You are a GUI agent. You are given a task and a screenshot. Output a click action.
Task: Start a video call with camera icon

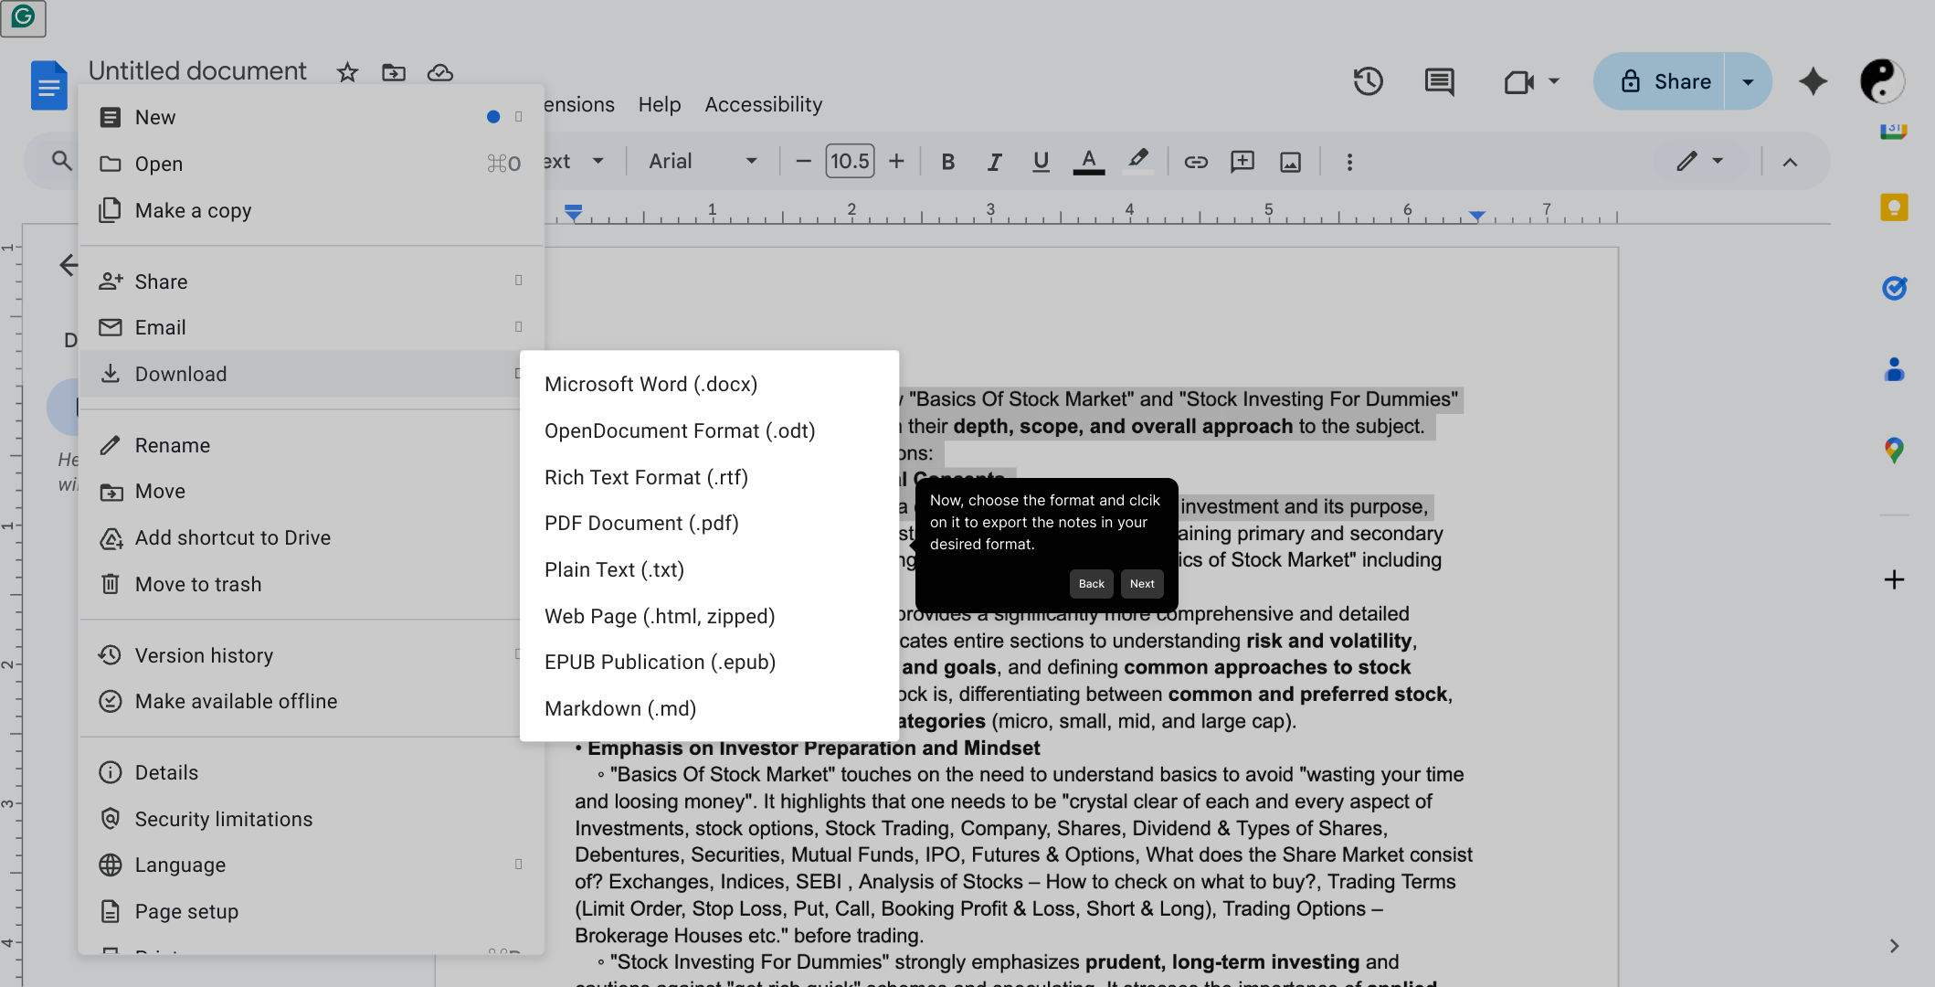(1519, 82)
